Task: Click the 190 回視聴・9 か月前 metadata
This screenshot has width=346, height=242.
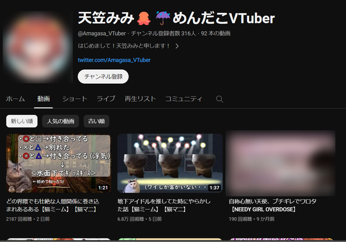Action: pyautogui.click(x=251, y=219)
